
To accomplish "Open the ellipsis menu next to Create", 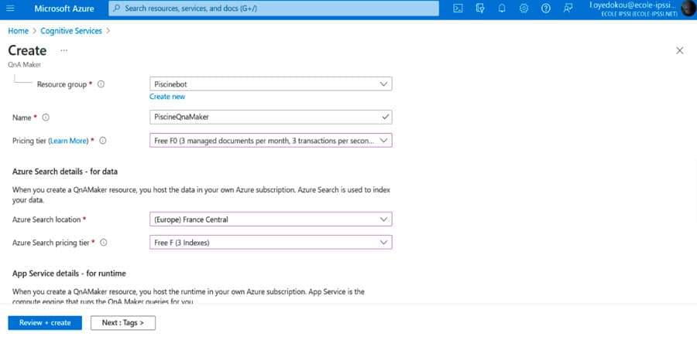I will click(64, 50).
